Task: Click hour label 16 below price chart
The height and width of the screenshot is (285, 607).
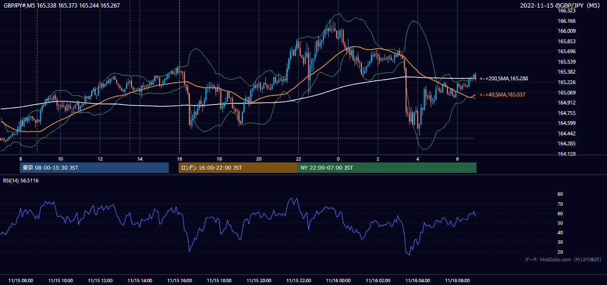Action: [x=180, y=159]
